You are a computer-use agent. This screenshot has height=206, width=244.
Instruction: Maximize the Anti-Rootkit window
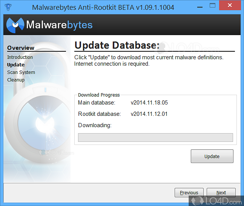(212, 6)
